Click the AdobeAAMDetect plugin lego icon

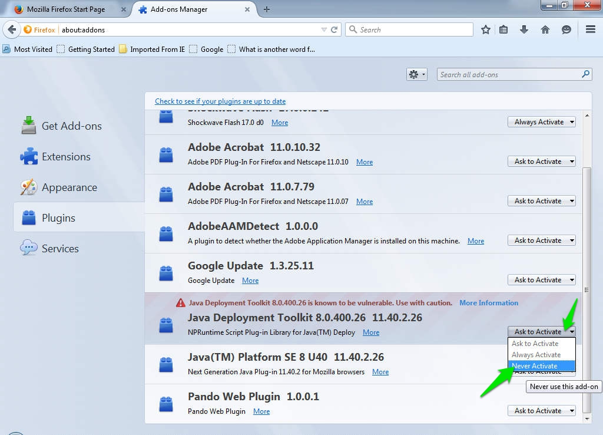[166, 233]
